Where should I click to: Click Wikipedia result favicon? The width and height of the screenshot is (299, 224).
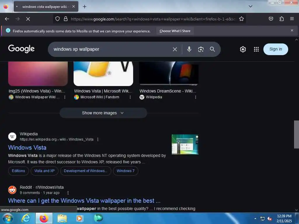12,136
